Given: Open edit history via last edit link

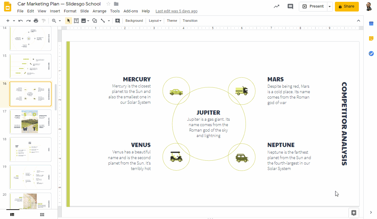Looking at the screenshot, I should (176, 11).
